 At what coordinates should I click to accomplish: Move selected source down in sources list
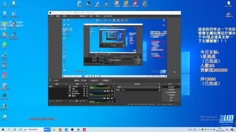(84, 101)
